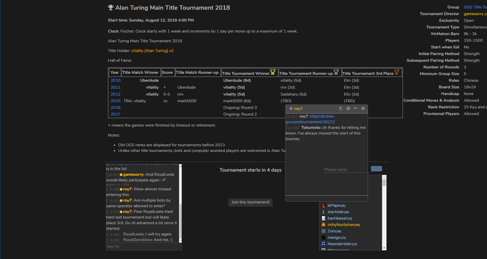Click gamesorry name in tournament chat
487x259 pixels.
[x=133, y=174]
